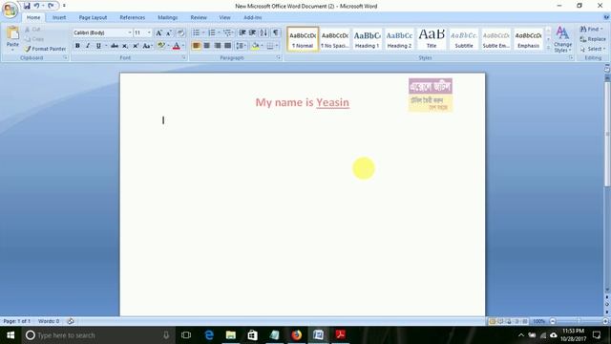Apply text highlight color
This screenshot has width=611, height=344.
click(x=160, y=46)
